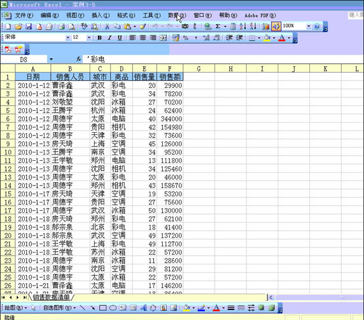
Task: Run the Spelling check icon
Action: (84, 26)
